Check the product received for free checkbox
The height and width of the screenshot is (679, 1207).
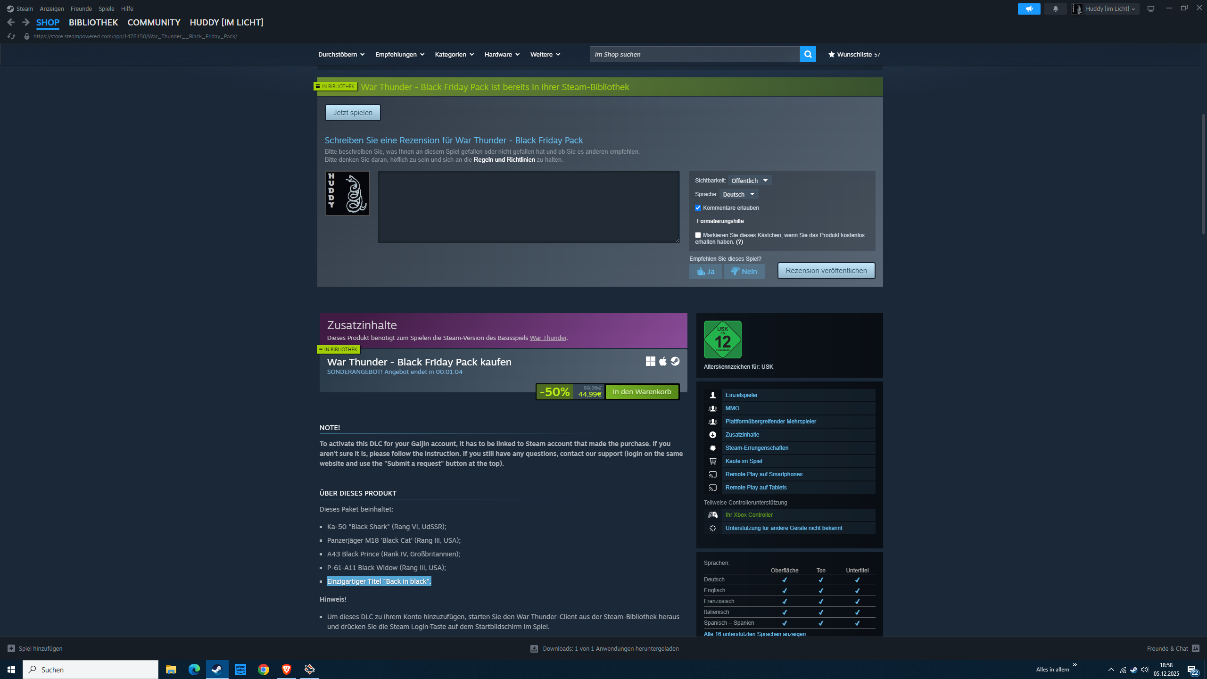pos(698,235)
